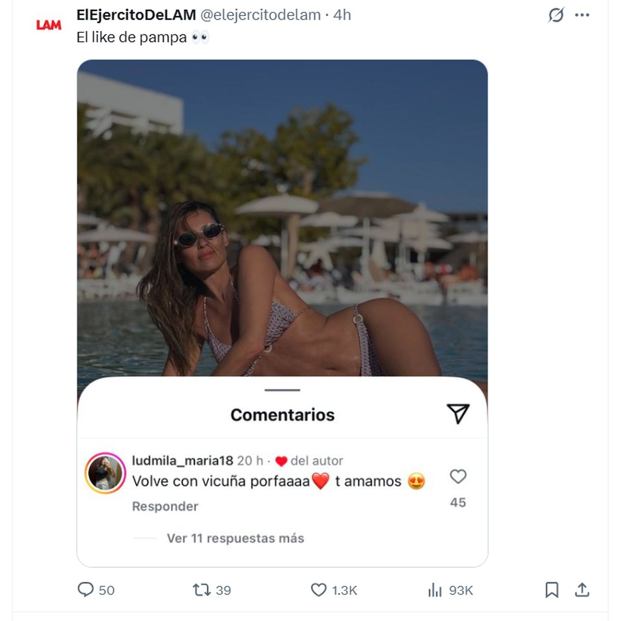623x621 pixels.
Task: Repost the tweet using the retweet icon
Action: click(201, 590)
